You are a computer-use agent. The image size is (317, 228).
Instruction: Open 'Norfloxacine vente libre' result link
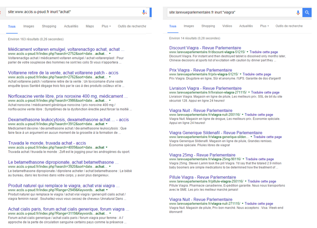tap(68, 96)
